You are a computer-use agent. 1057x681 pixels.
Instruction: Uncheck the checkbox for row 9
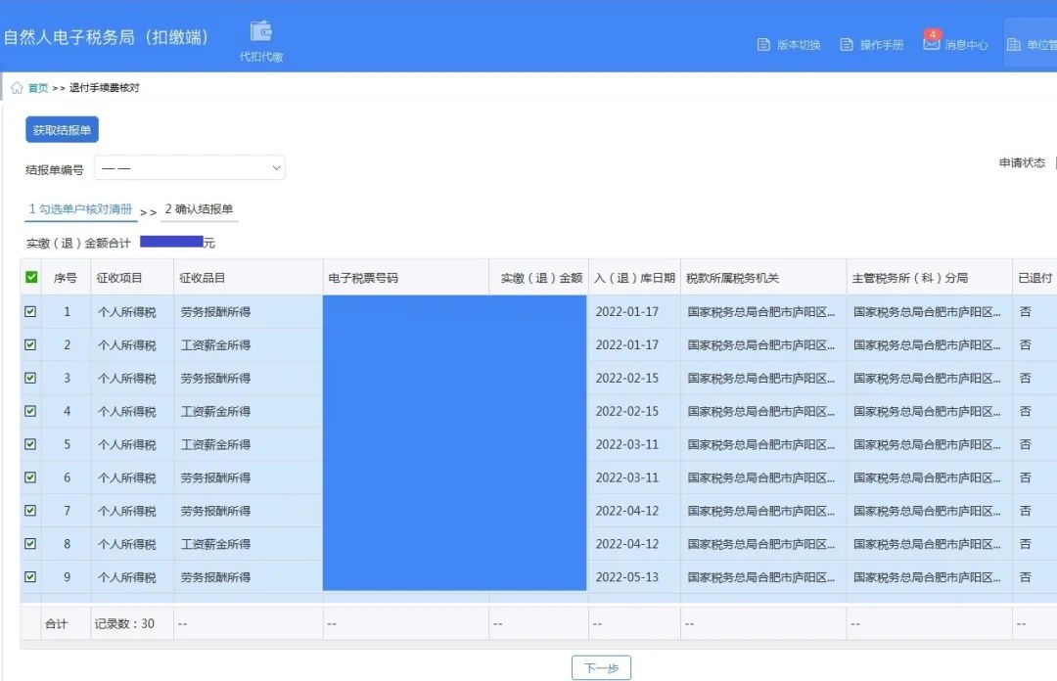30,577
